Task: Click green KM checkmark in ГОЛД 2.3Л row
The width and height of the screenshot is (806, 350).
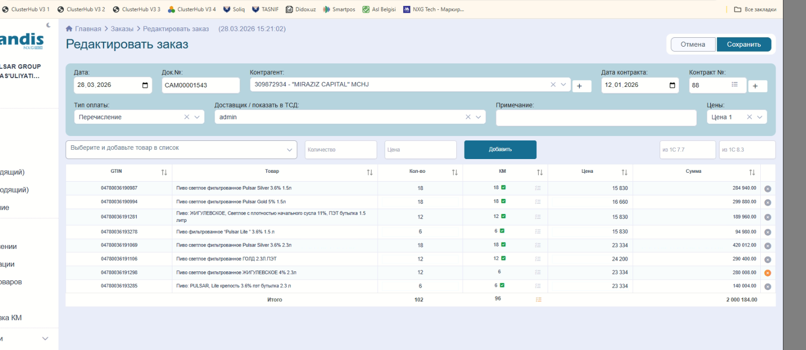Action: click(x=503, y=258)
